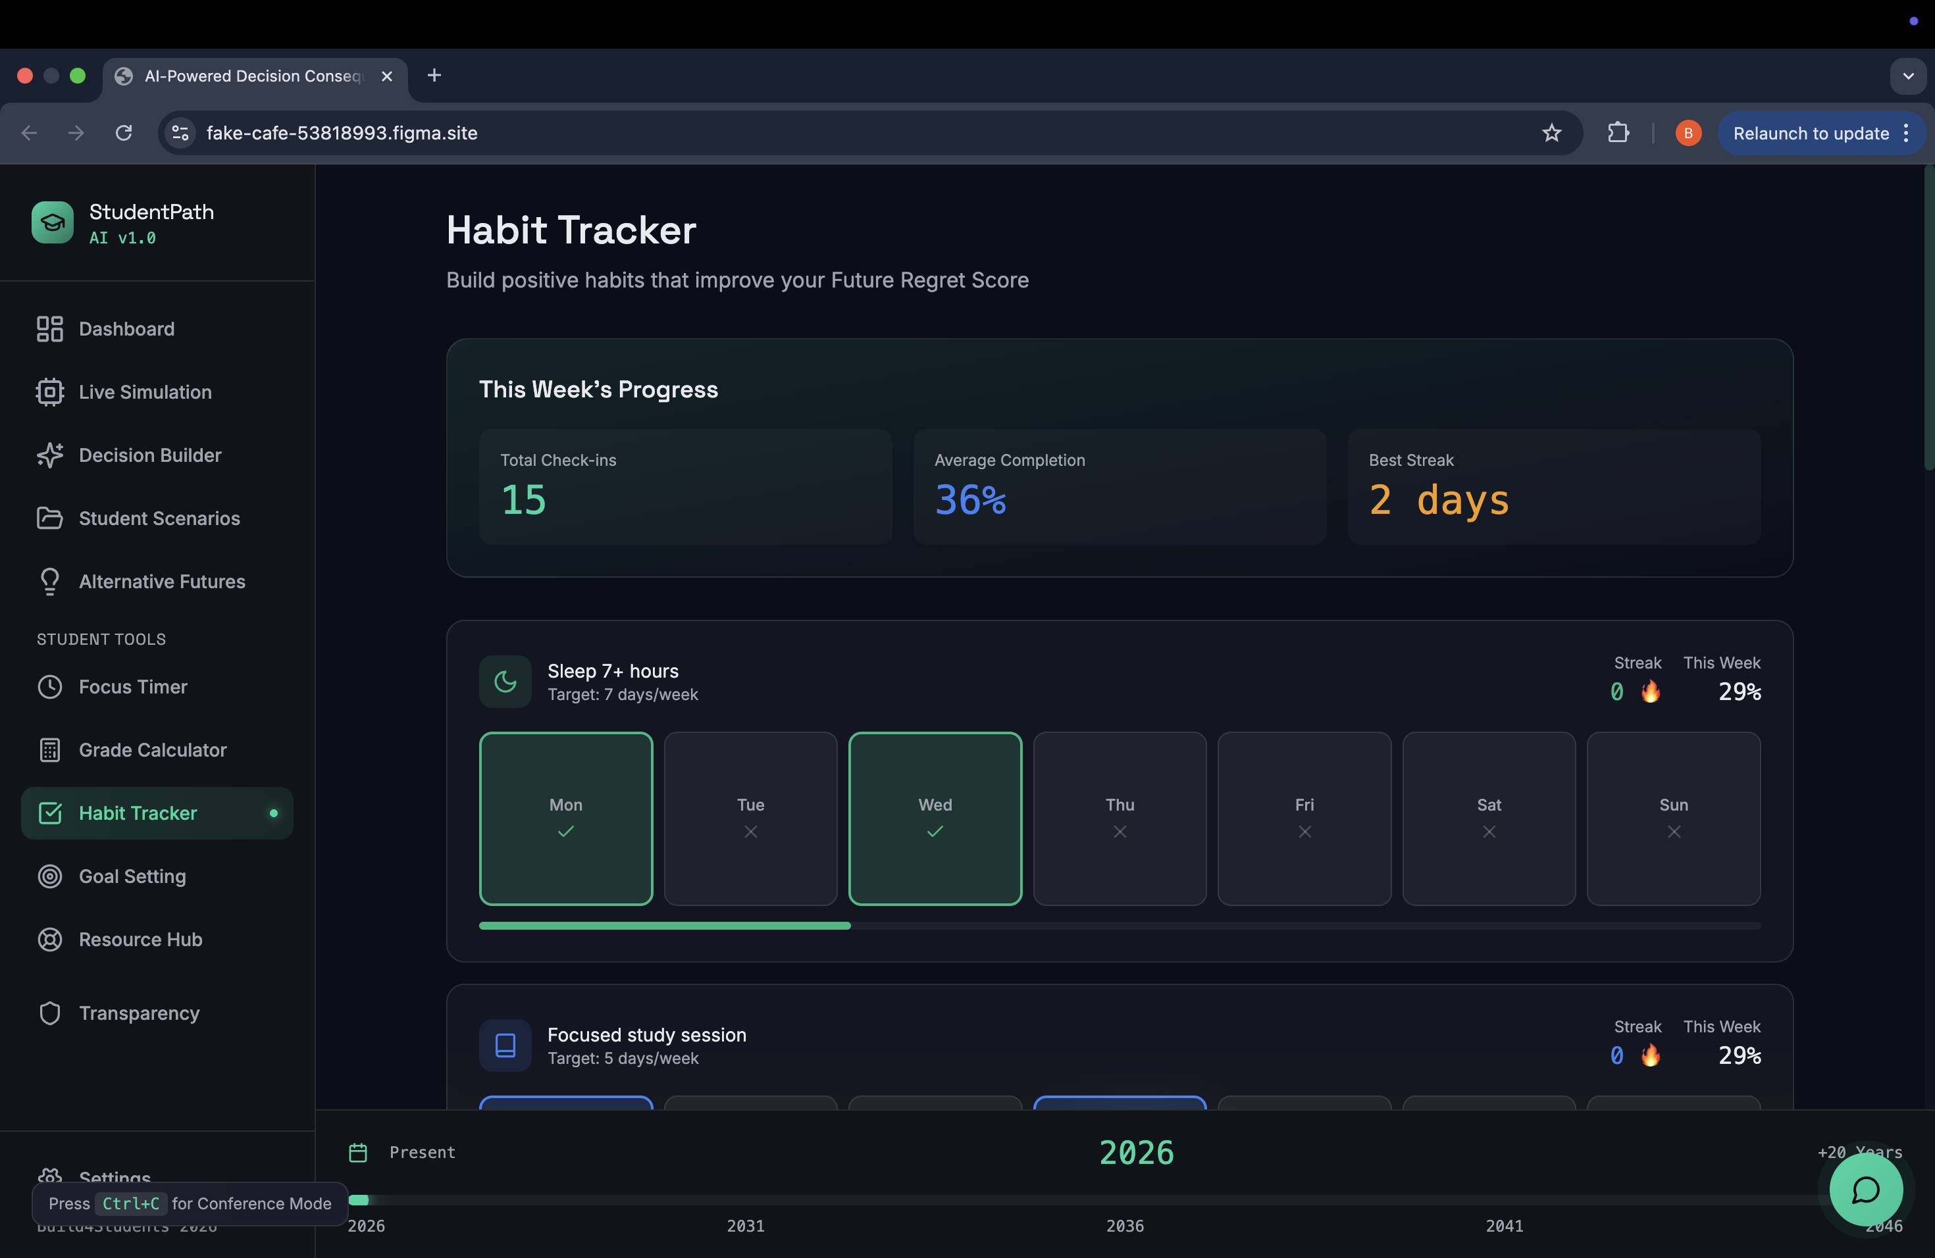Click the StudentPath graduation cap logo

tap(52, 222)
